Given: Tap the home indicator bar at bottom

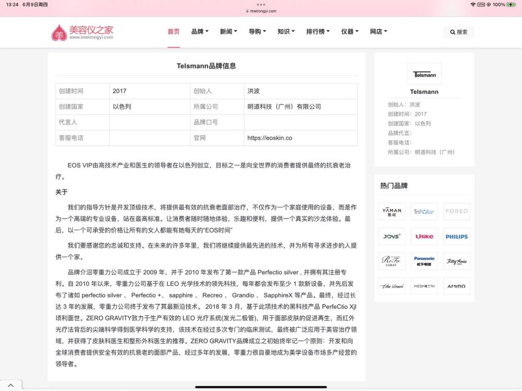Looking at the screenshot, I should pos(261,387).
